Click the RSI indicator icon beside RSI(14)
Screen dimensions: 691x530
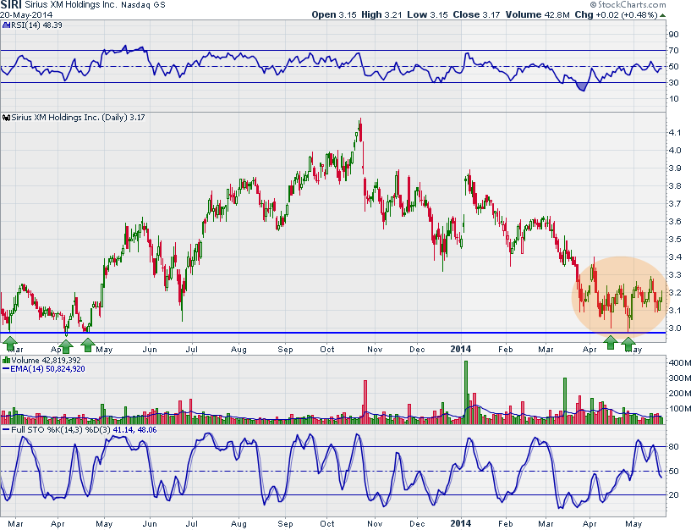pos(6,25)
